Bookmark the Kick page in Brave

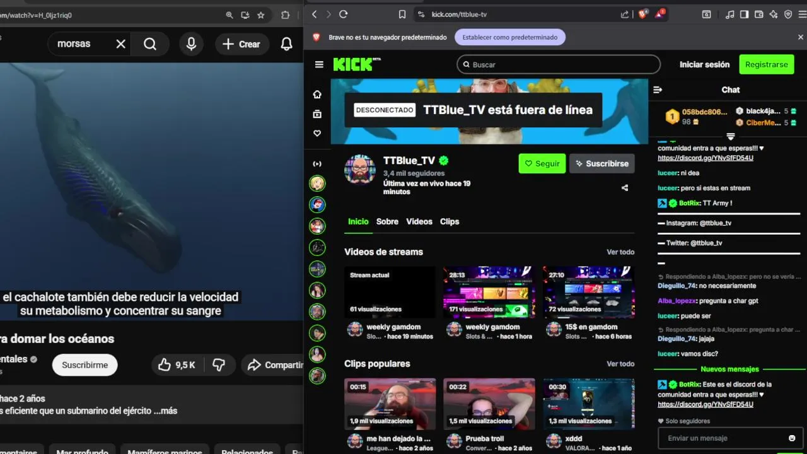pyautogui.click(x=402, y=14)
